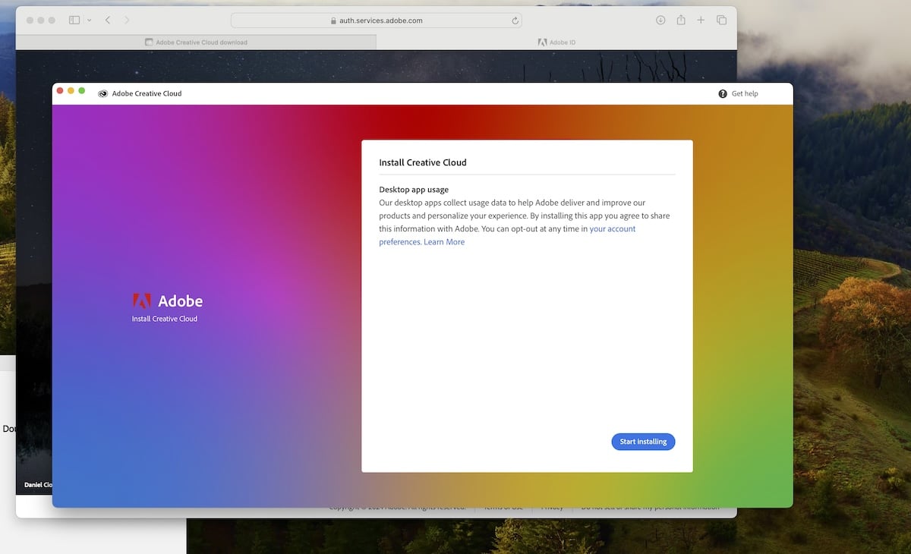Open the tab overview in Safari
The width and height of the screenshot is (911, 554).
[720, 20]
